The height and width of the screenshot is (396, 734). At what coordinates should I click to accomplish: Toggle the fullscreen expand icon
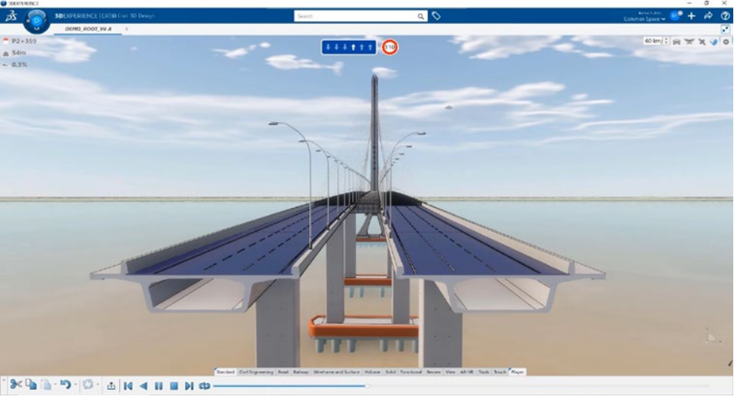tap(725, 29)
